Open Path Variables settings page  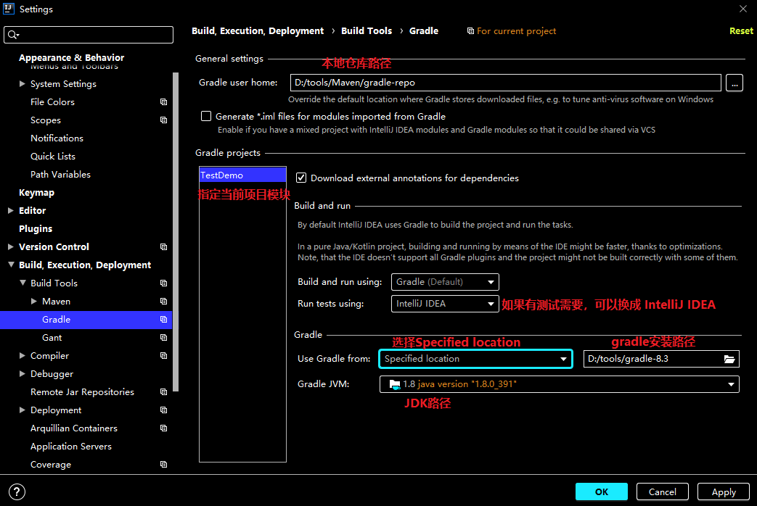point(60,175)
